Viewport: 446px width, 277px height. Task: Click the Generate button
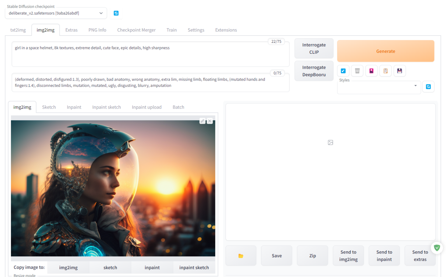point(386,51)
